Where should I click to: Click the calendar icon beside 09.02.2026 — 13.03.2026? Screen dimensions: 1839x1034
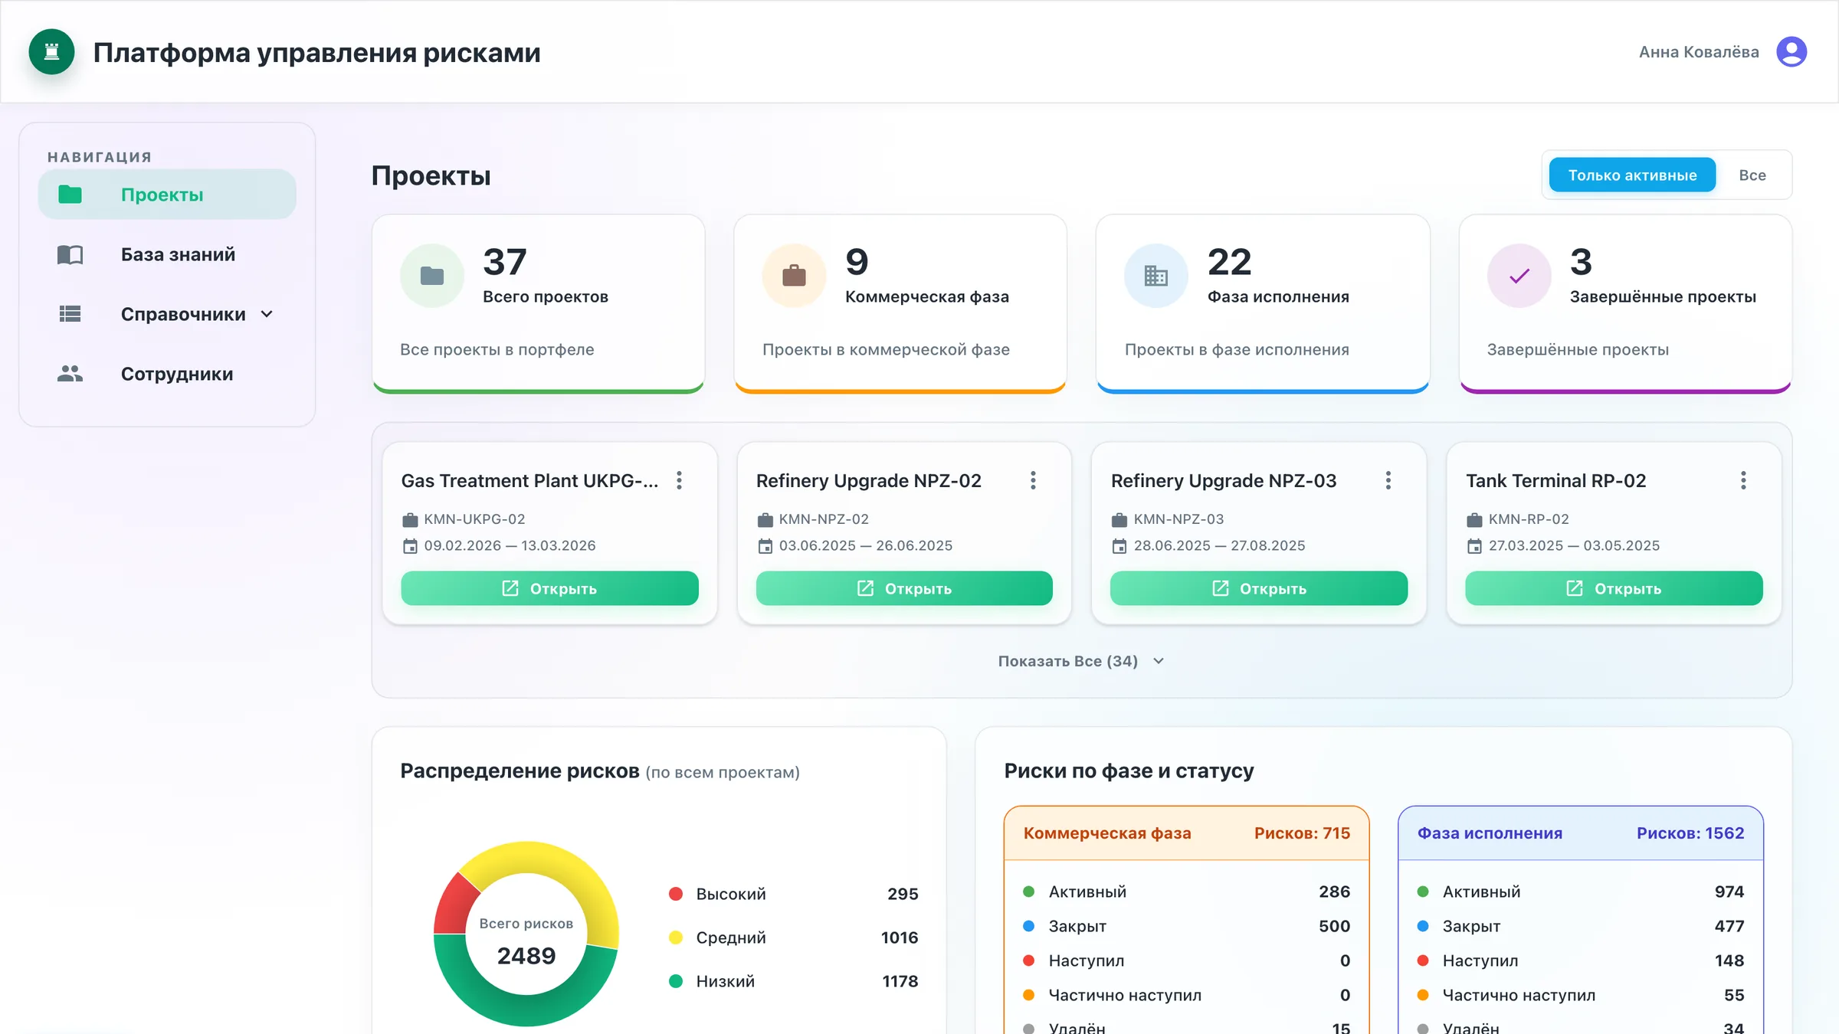(x=410, y=546)
